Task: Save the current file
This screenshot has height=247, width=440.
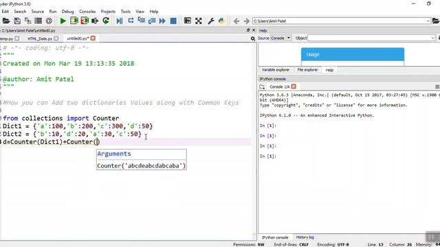Action: [x=16, y=21]
